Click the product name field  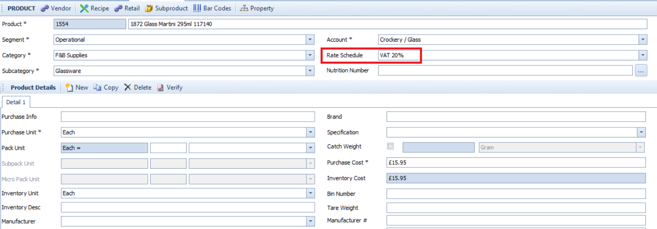point(388,24)
